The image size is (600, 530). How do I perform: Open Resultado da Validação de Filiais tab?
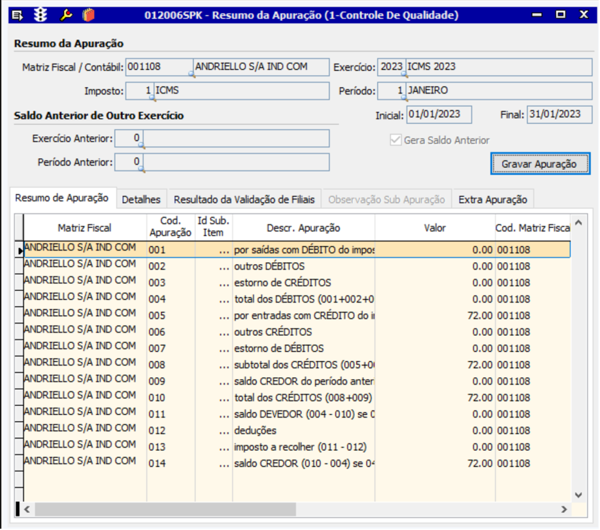click(x=244, y=199)
